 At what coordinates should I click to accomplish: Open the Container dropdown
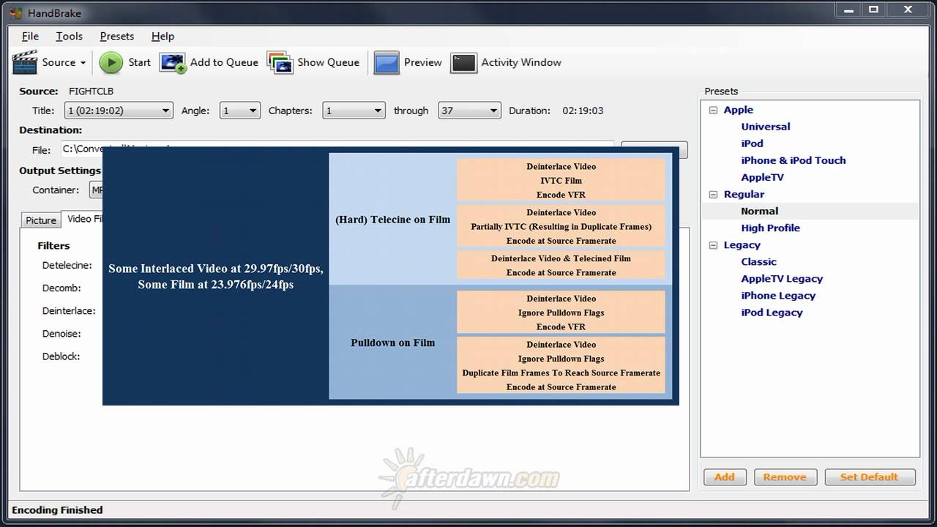pos(96,190)
